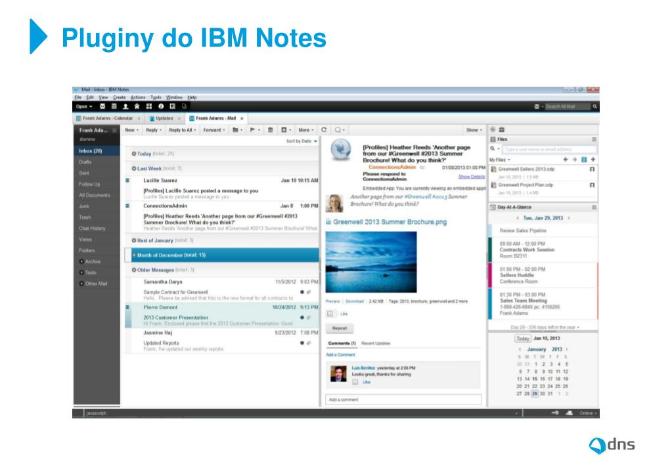Screen dimensions: 672x465
Task: Open Greenwell 2013 Summer Brochure.png link
Action: [390, 222]
